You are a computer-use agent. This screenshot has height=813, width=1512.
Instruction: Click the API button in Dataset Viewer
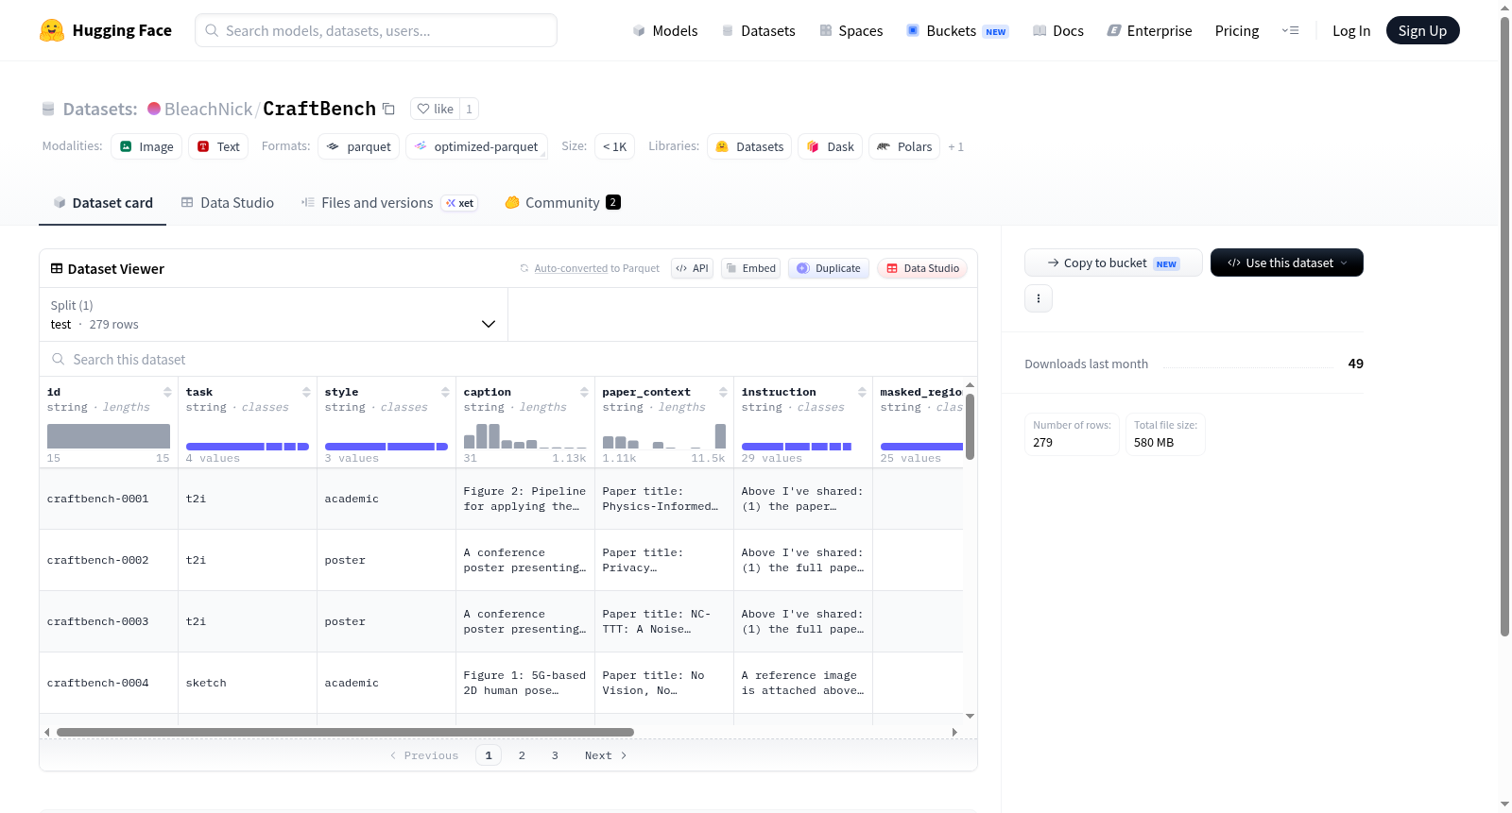pos(693,268)
